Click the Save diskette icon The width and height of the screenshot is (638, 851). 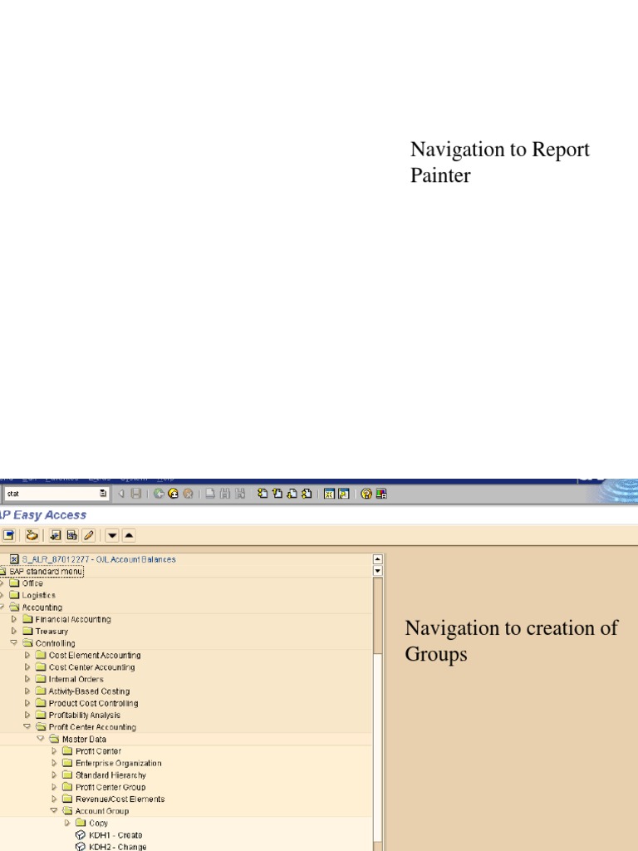(136, 494)
